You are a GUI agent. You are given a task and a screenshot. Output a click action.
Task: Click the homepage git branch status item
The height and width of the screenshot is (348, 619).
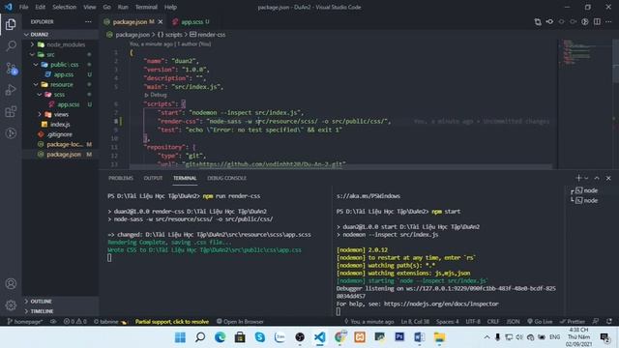coord(25,322)
